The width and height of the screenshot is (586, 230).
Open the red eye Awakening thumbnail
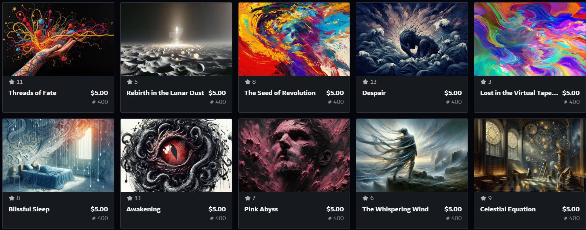click(176, 155)
